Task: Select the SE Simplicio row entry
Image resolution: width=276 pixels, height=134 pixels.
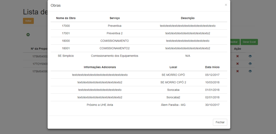Action: (66, 56)
